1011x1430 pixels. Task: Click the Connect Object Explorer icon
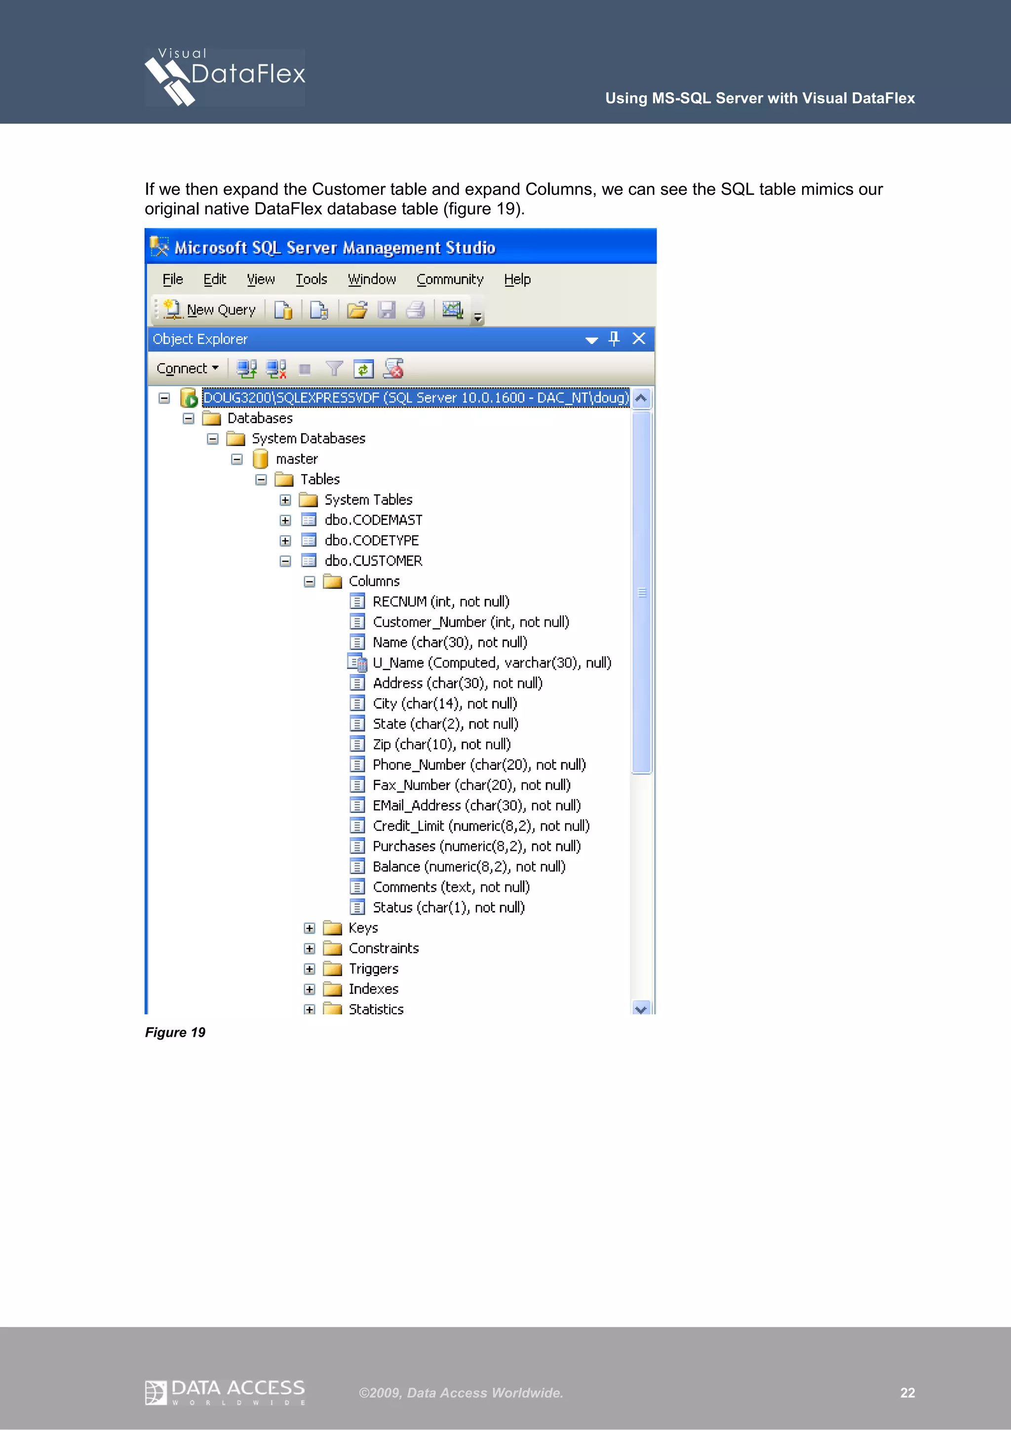pos(247,369)
